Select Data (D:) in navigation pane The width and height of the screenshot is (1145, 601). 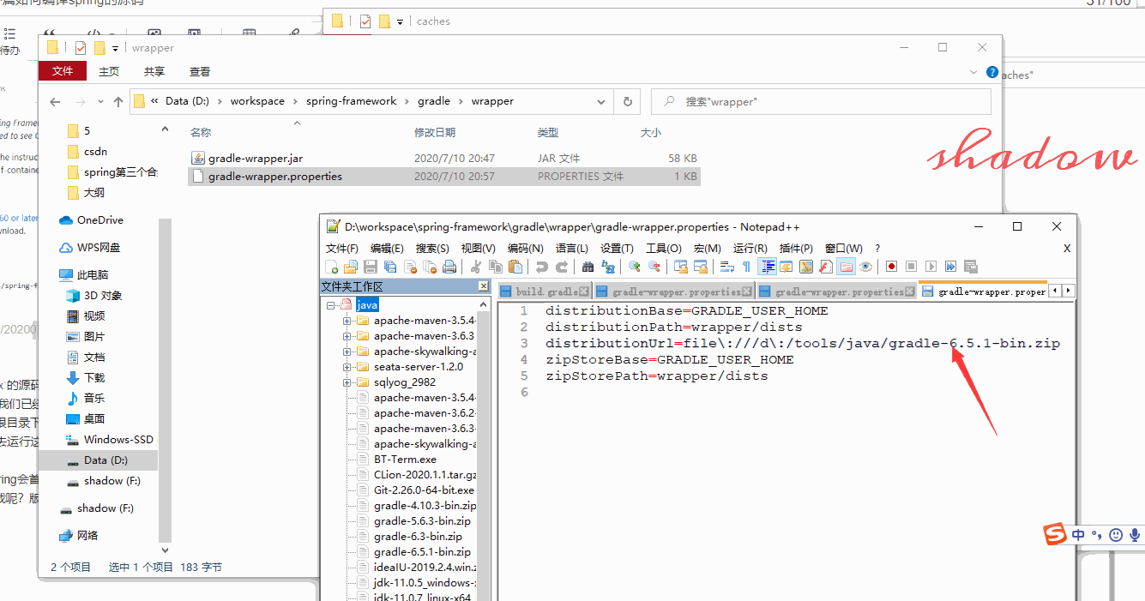(x=105, y=460)
